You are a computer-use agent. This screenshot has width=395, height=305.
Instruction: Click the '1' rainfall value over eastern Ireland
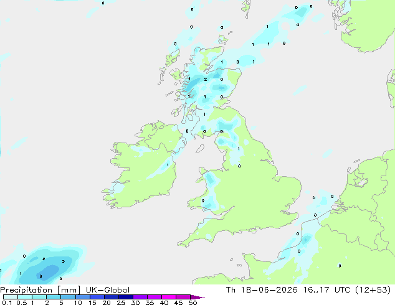(x=168, y=165)
